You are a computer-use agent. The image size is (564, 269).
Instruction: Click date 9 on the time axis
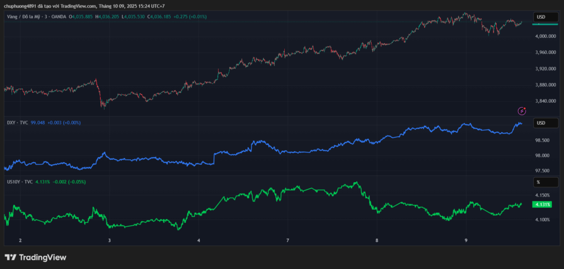point(466,240)
